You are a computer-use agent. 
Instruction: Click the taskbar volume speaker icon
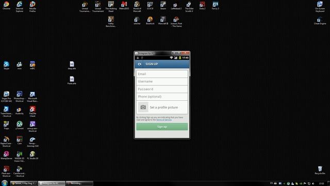(x=313, y=183)
